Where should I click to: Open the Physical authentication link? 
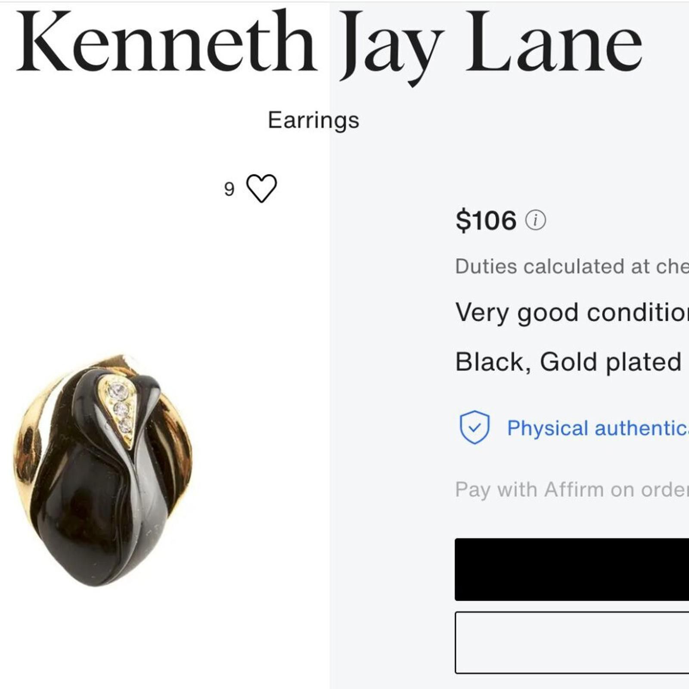coord(598,428)
